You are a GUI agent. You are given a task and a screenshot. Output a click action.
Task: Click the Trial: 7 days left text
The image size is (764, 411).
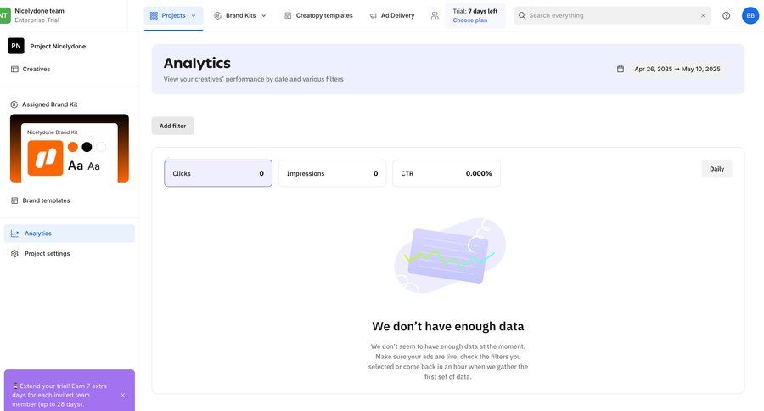[475, 11]
